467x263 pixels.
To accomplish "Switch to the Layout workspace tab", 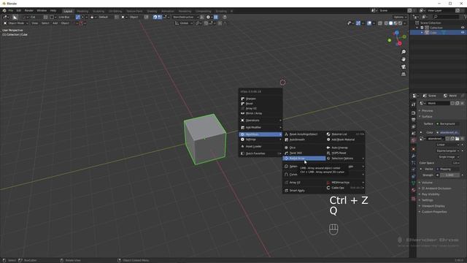I will click(x=68, y=11).
